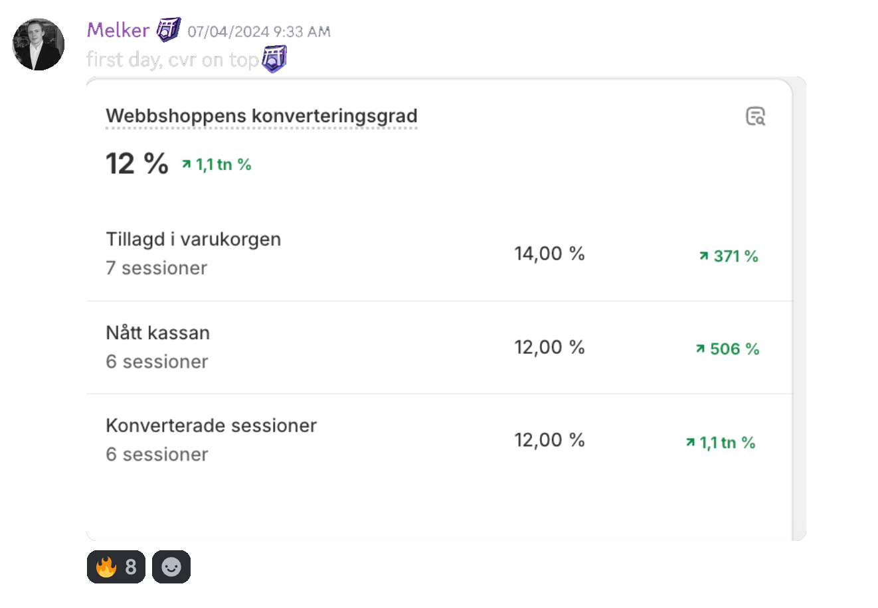Add a reaction with the smiley button
The image size is (878, 608).
click(171, 567)
